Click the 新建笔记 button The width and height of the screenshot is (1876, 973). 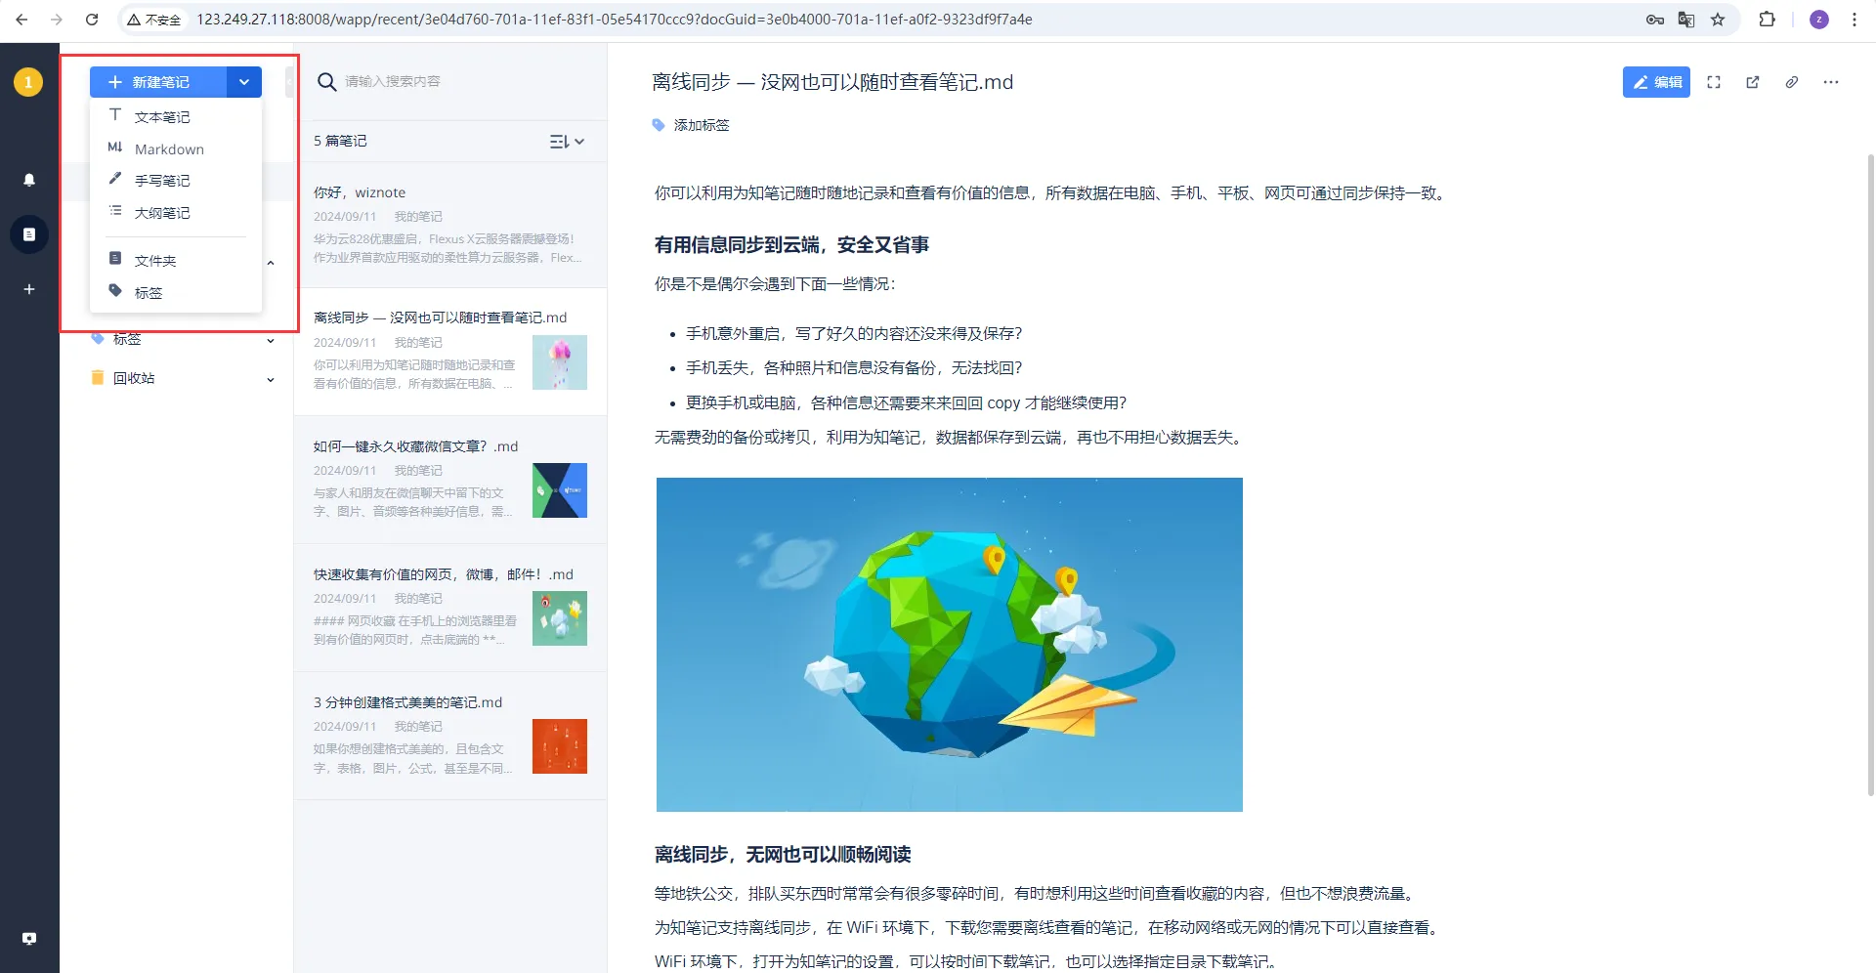click(x=158, y=82)
